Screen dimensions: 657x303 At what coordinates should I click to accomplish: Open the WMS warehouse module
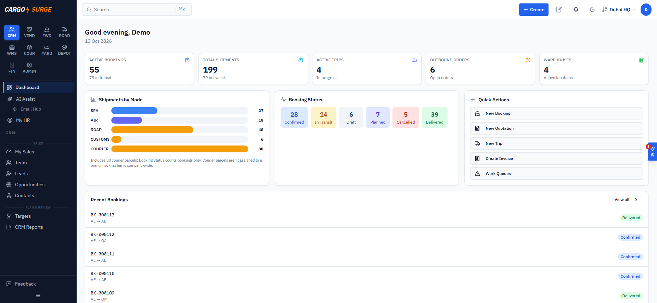(12, 50)
